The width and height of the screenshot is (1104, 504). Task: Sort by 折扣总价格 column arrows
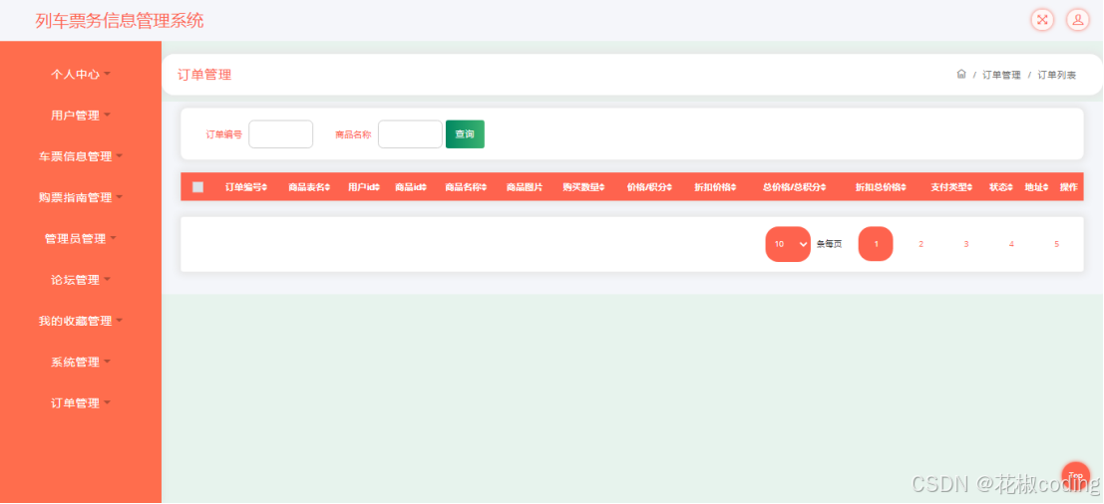pyautogui.click(x=904, y=187)
